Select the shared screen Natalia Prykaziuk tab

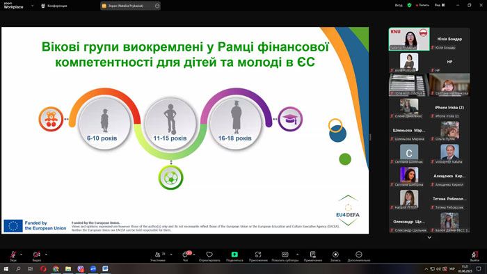coord(131,6)
